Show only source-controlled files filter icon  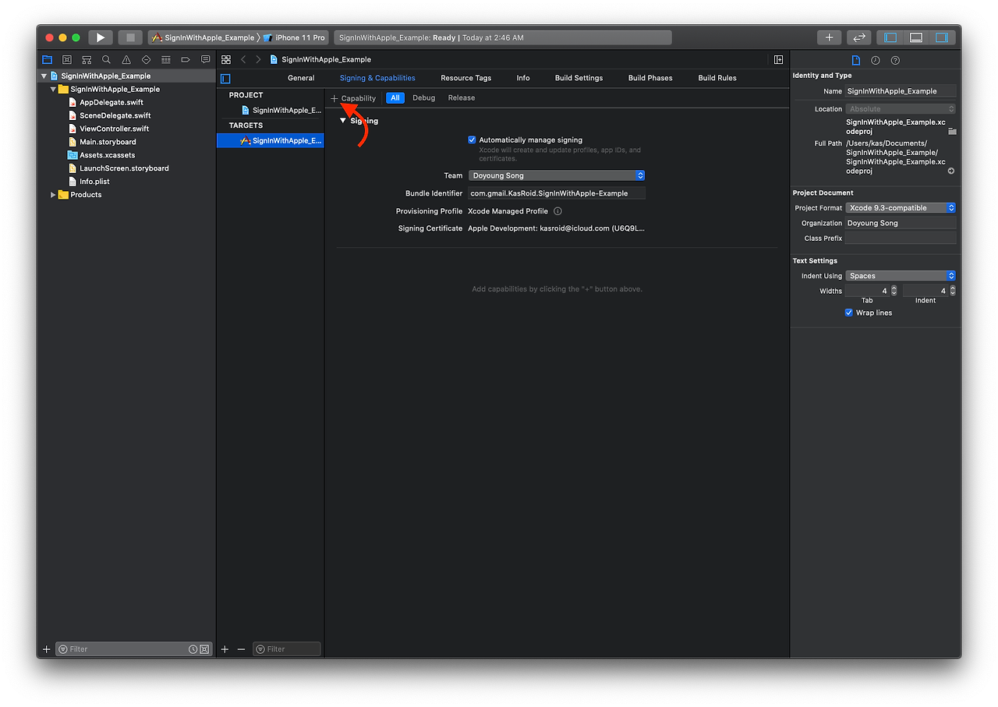pyautogui.click(x=204, y=649)
